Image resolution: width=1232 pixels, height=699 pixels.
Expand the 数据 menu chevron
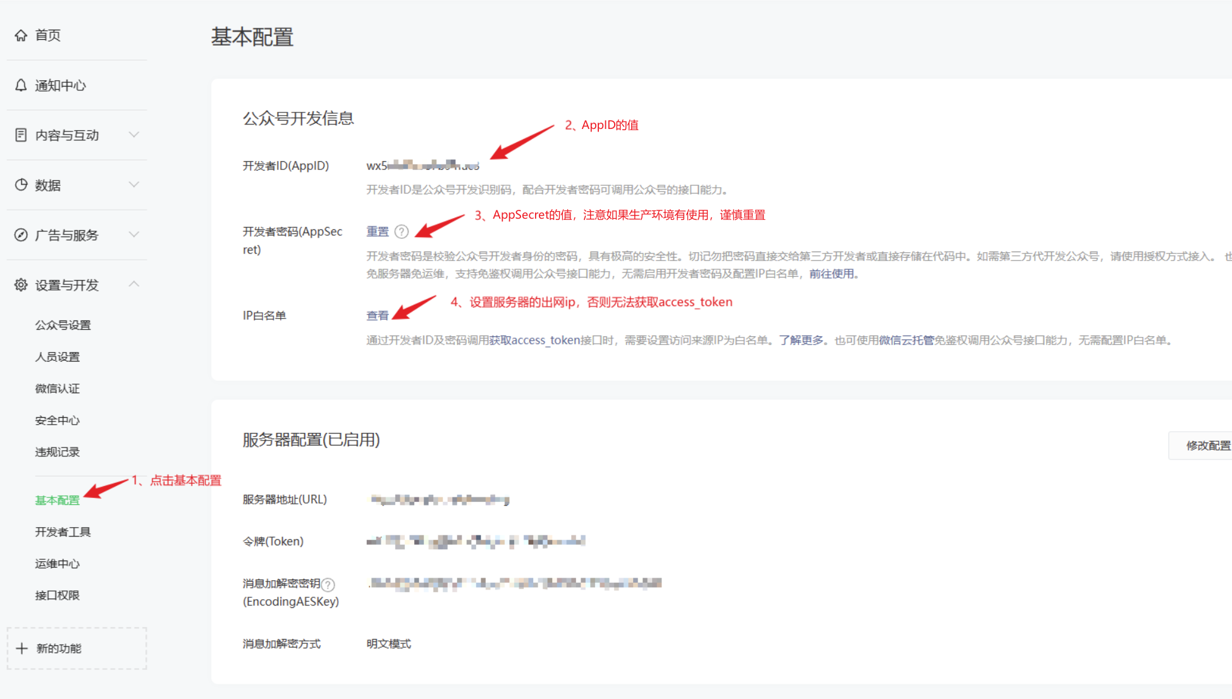click(x=133, y=185)
